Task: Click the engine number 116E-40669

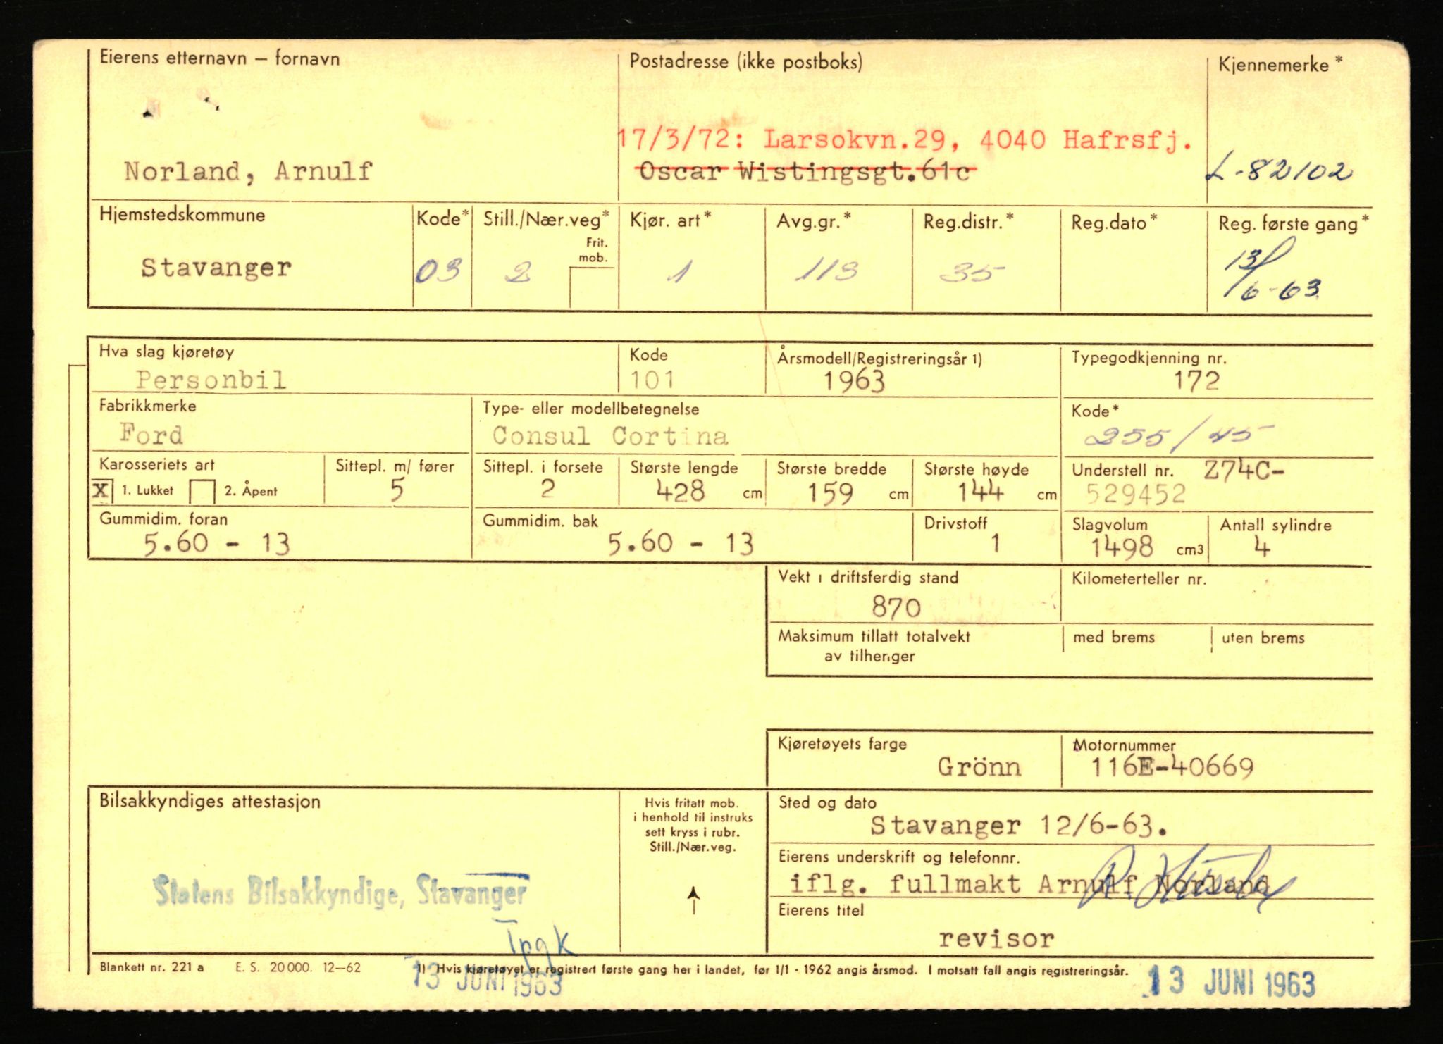Action: pos(1172,767)
